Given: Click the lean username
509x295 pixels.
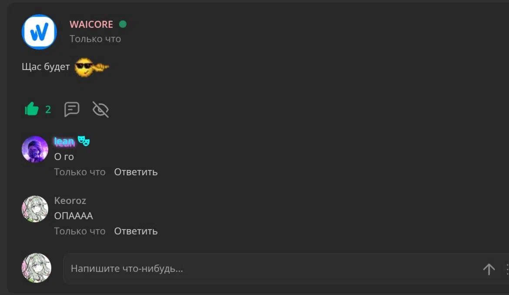Looking at the screenshot, I should [x=64, y=141].
